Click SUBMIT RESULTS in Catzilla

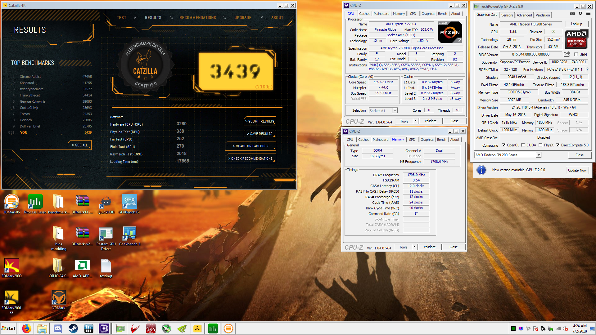(260, 121)
